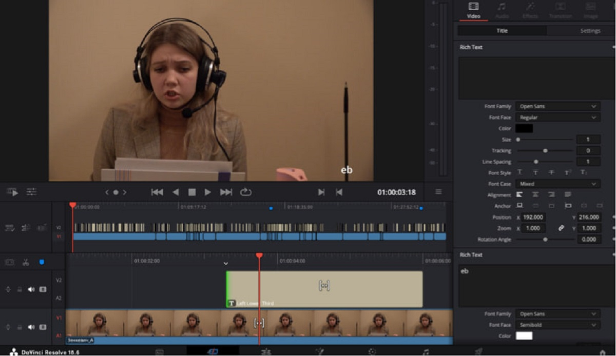Toggle loop playback icon
Viewport: 616px width, 356px height.
click(x=246, y=192)
